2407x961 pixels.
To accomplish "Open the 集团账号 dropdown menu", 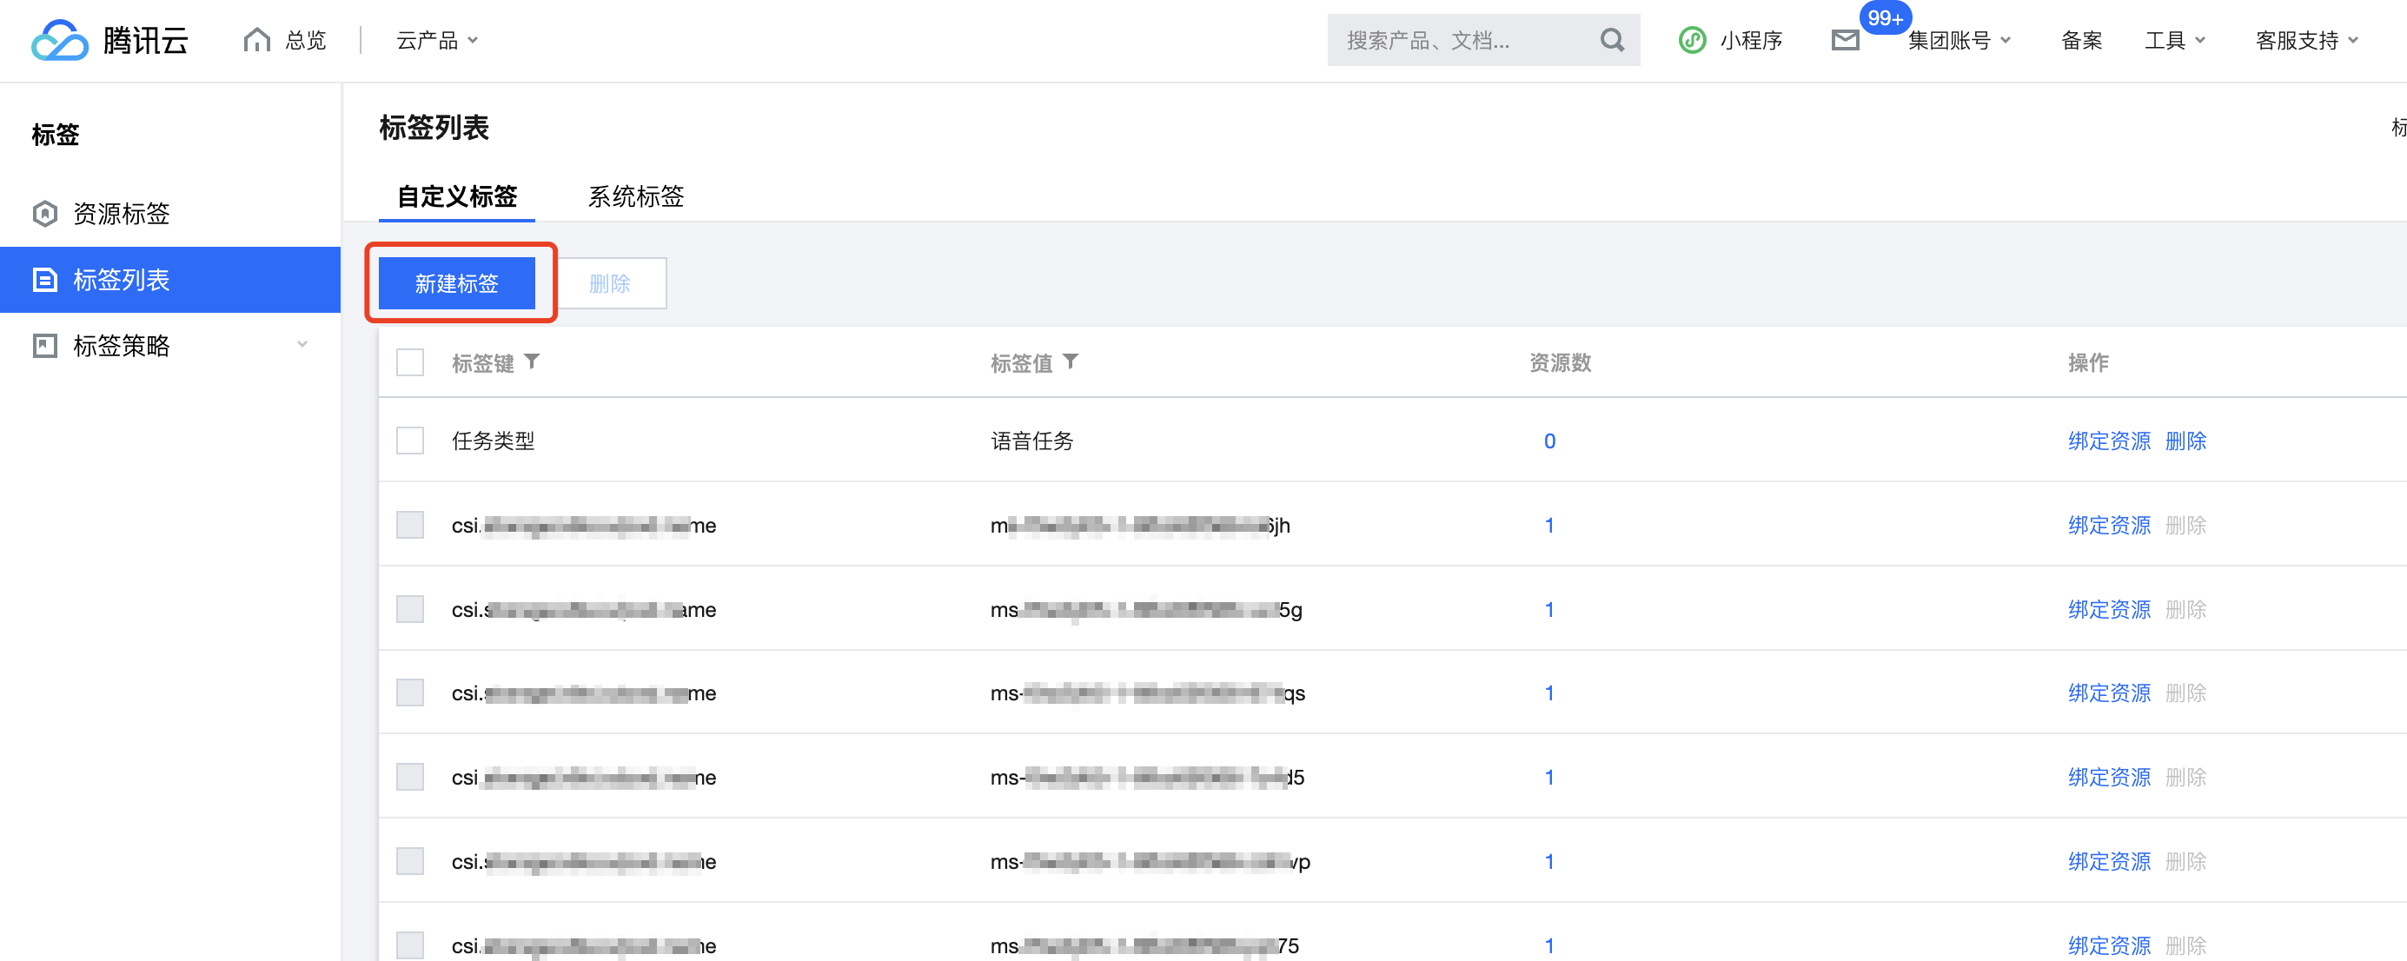I will [x=1959, y=40].
